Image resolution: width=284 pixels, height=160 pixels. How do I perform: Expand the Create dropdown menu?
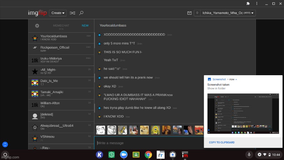tap(58, 13)
